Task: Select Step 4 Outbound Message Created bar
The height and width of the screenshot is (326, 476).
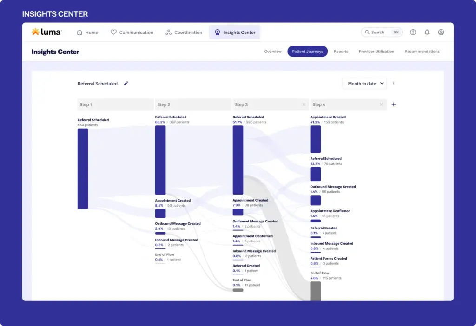Action: pyautogui.click(x=316, y=201)
